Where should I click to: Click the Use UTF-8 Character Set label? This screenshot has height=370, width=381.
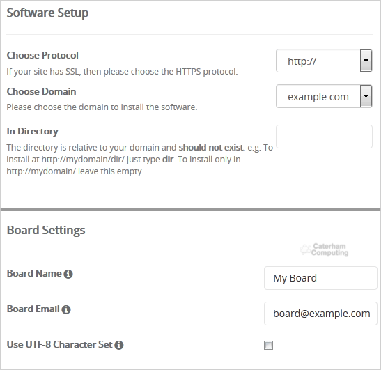click(x=59, y=345)
